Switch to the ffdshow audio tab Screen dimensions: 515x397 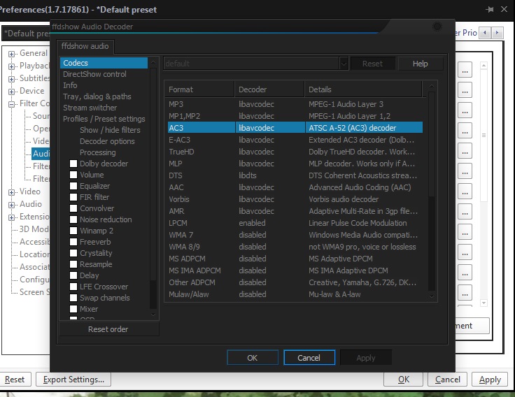coord(85,46)
